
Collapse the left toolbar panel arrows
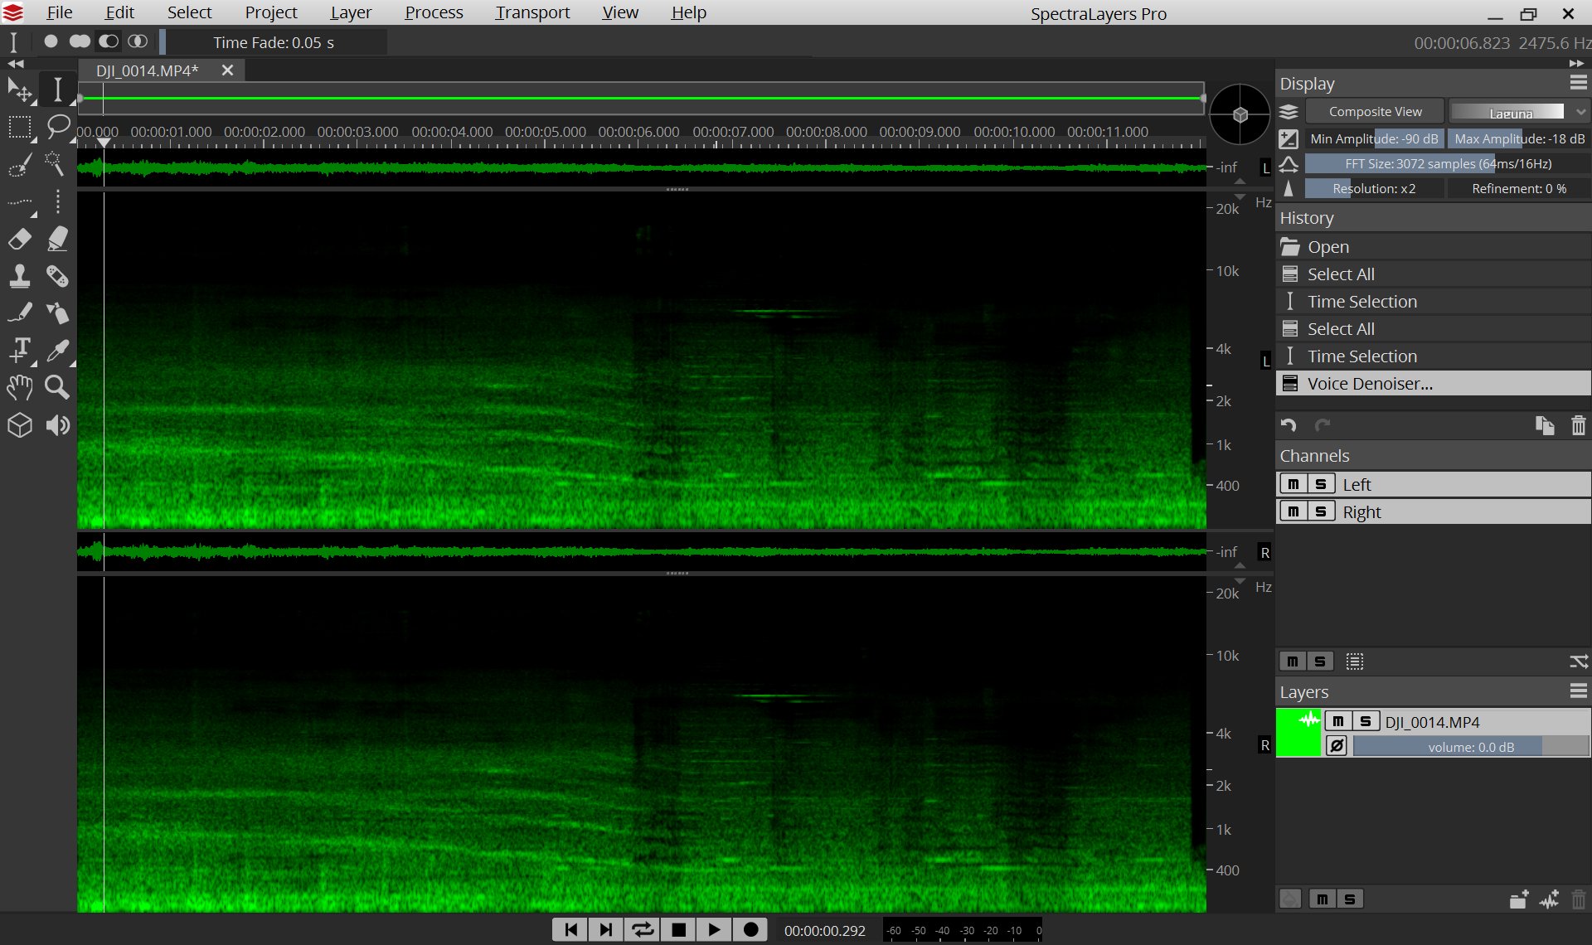16,63
